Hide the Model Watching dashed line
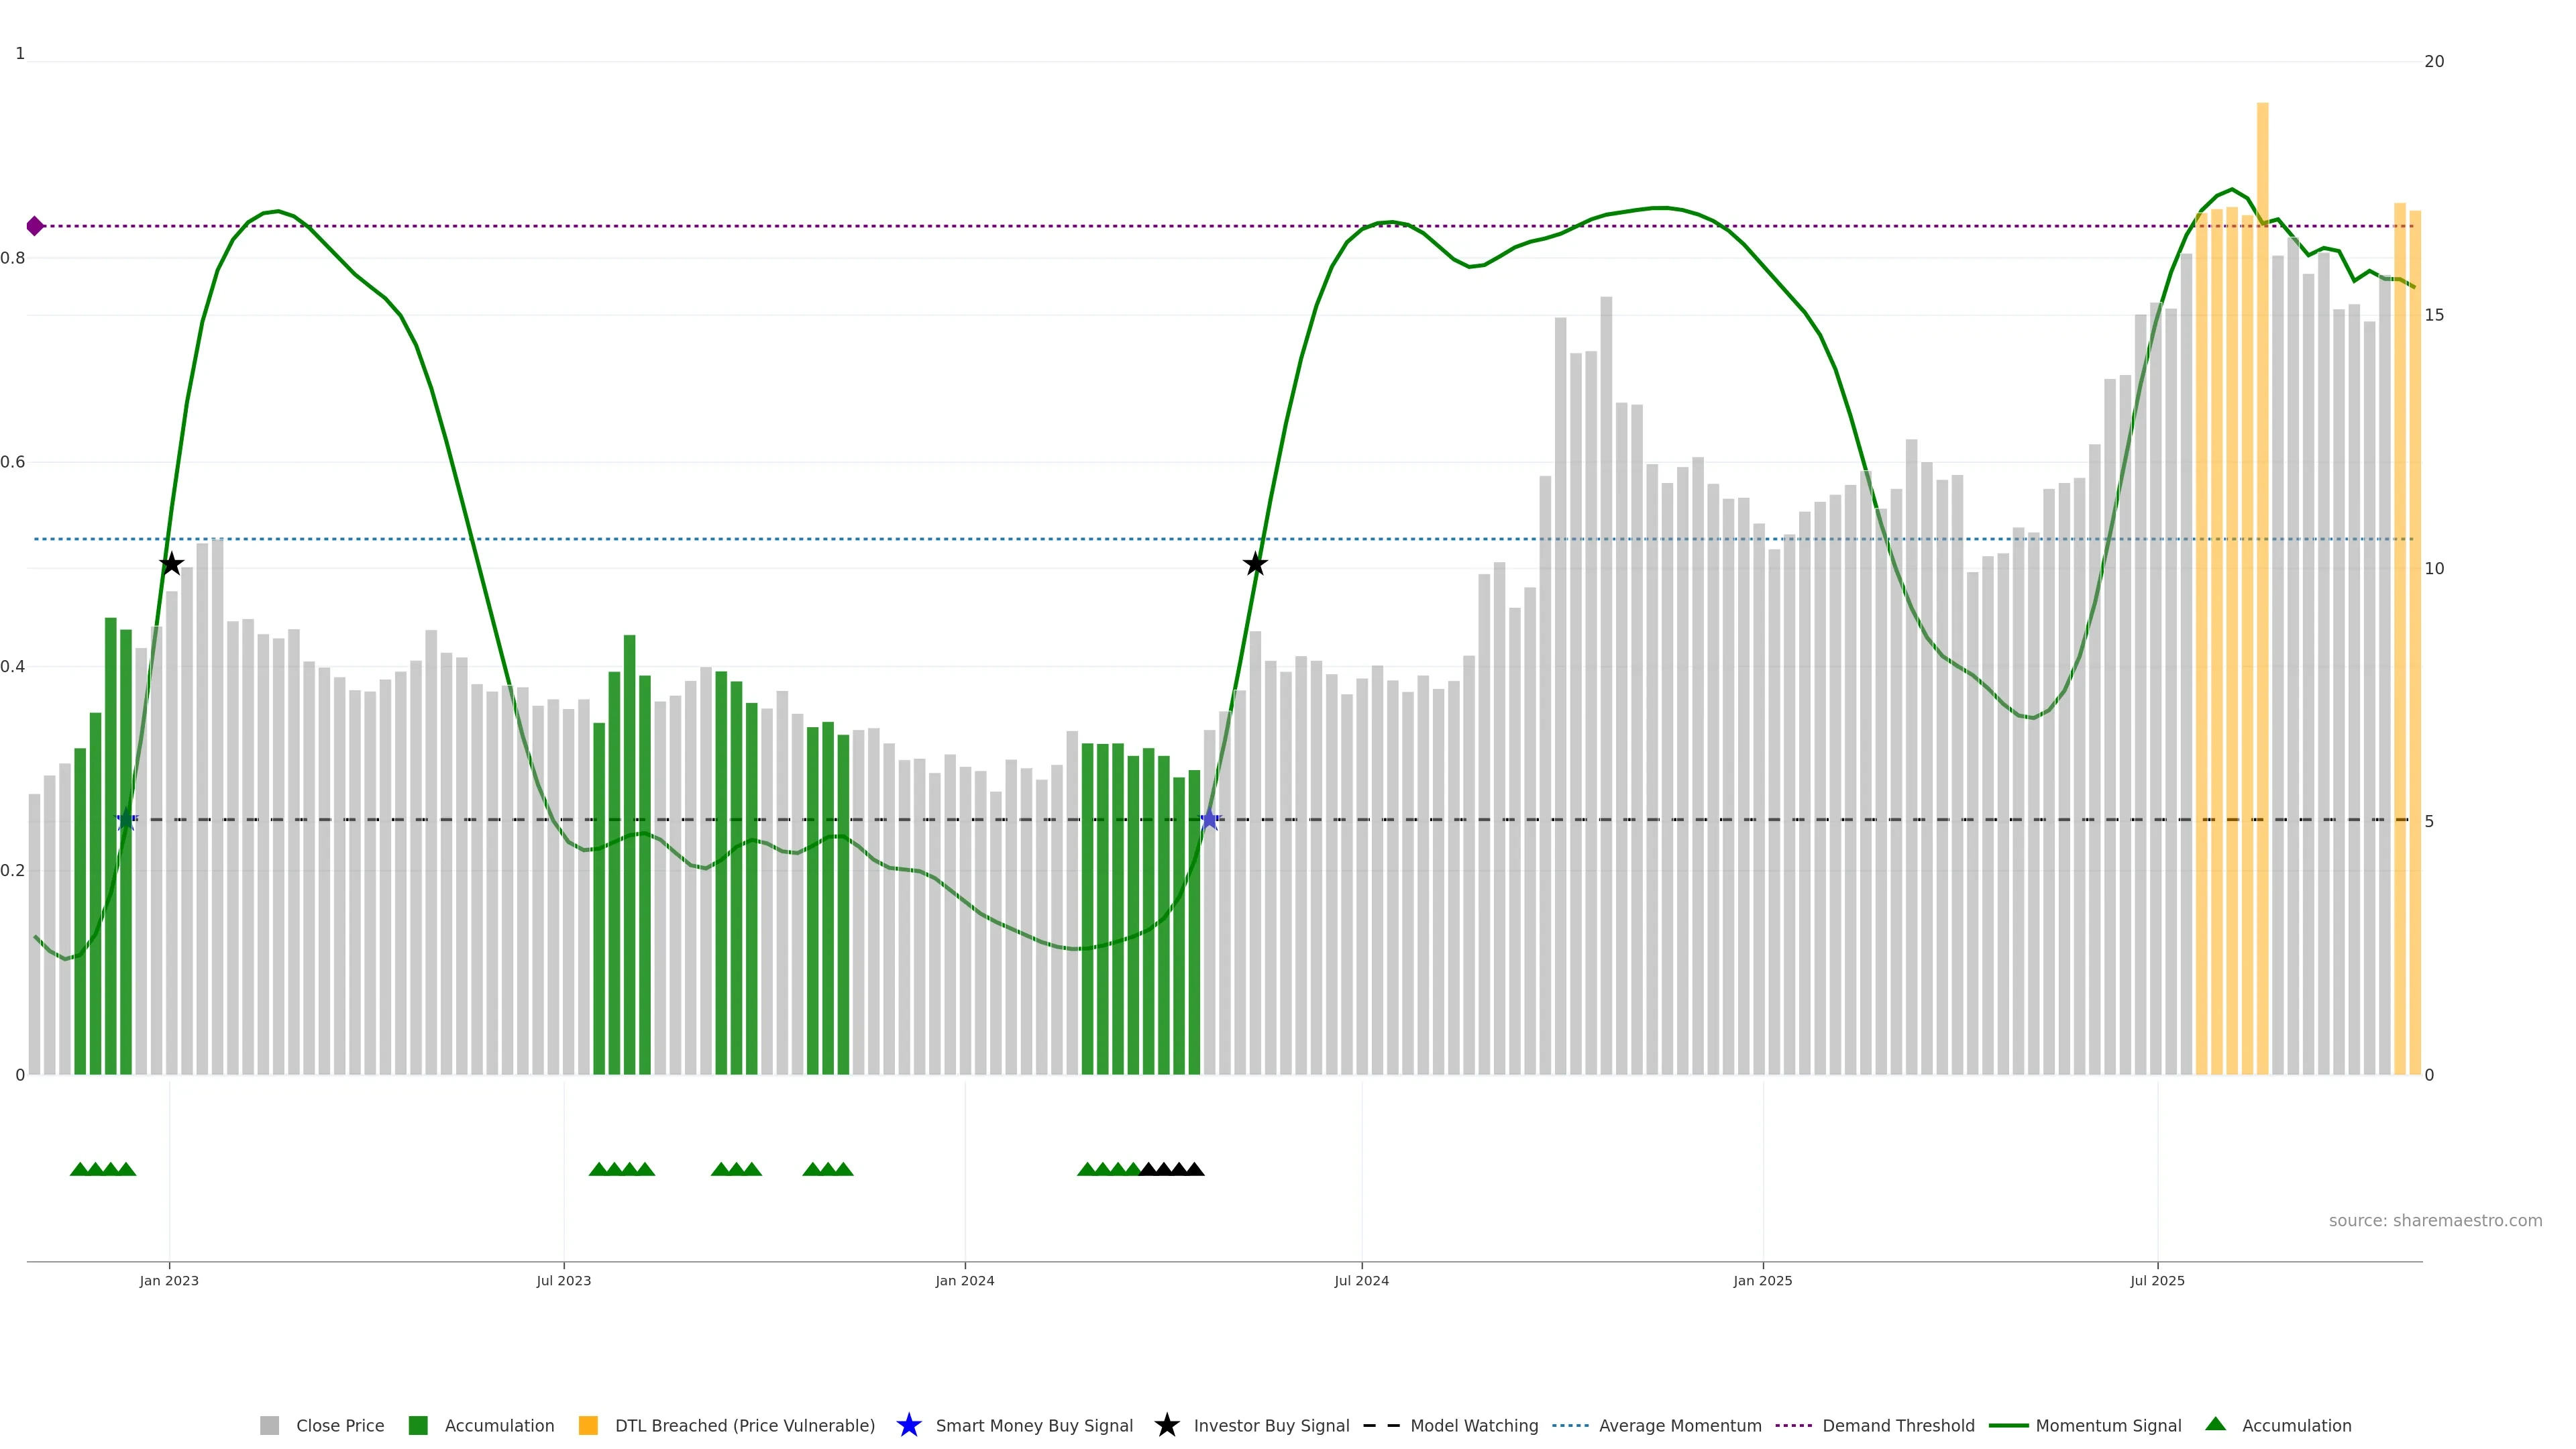 tap(1473, 1425)
